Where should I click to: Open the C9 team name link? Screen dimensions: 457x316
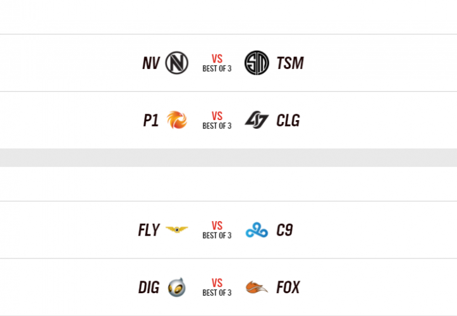(284, 230)
